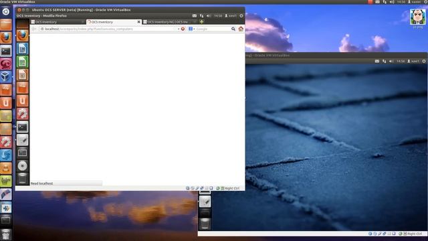Viewport: 428px width, 241px height.
Task: Go to Firefox home page icon
Action: point(241,29)
